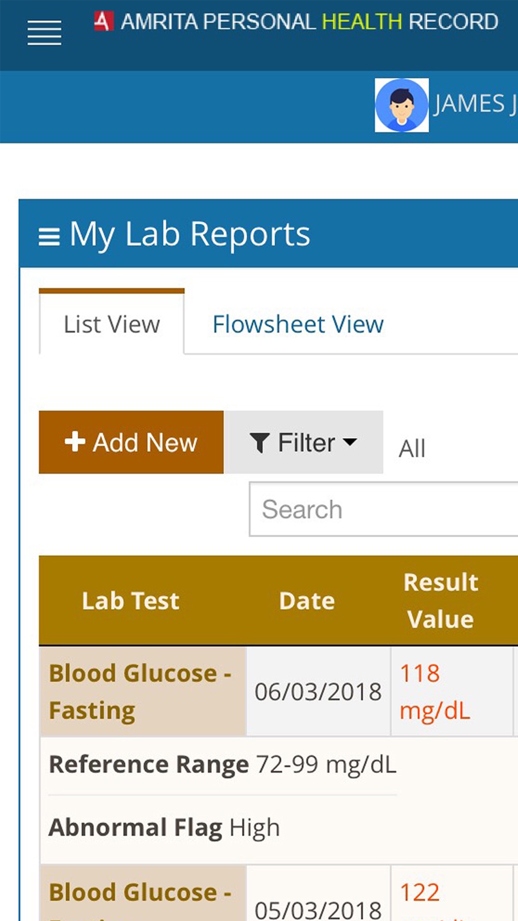Sort by the Lab Test column header
Image resolution: width=518 pixels, height=921 pixels.
[x=131, y=601]
